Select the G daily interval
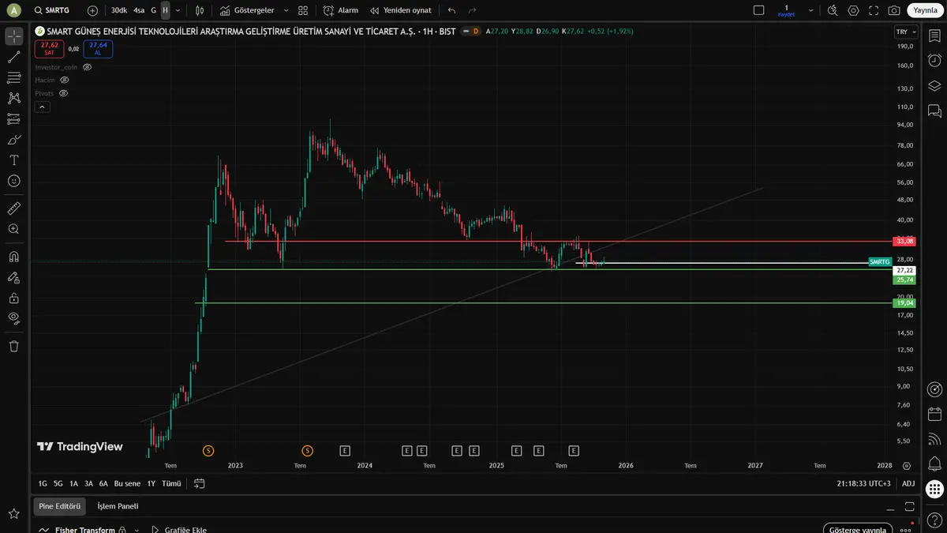Viewport: 947px width, 533px height. coord(153,10)
